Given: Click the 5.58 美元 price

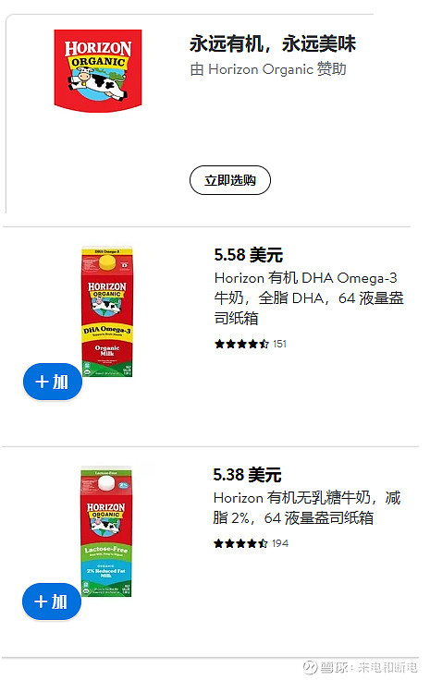Looking at the screenshot, I should coord(248,255).
